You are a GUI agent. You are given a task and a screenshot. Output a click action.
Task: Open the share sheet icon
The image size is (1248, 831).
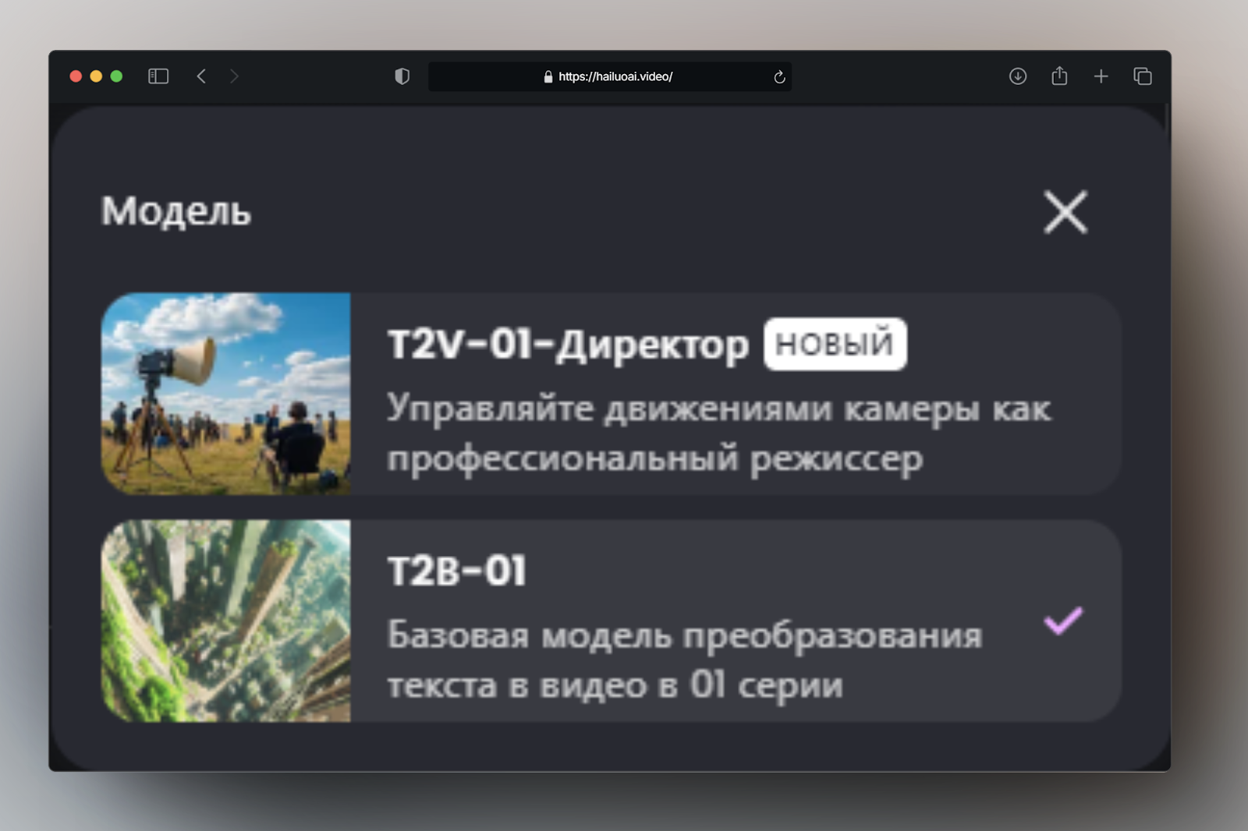1059,76
